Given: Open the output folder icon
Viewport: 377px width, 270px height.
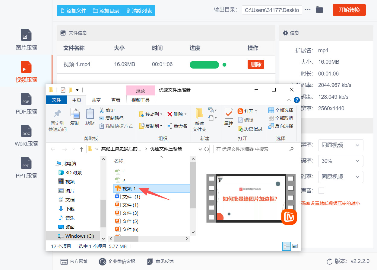Looking at the screenshot, I should [319, 10].
